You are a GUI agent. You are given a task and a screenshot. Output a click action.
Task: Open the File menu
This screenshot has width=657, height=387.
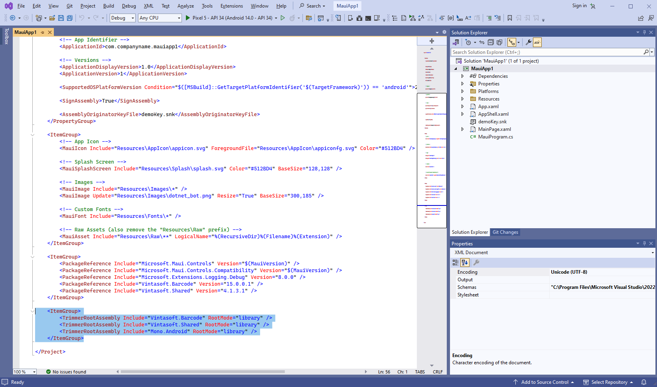pos(21,6)
